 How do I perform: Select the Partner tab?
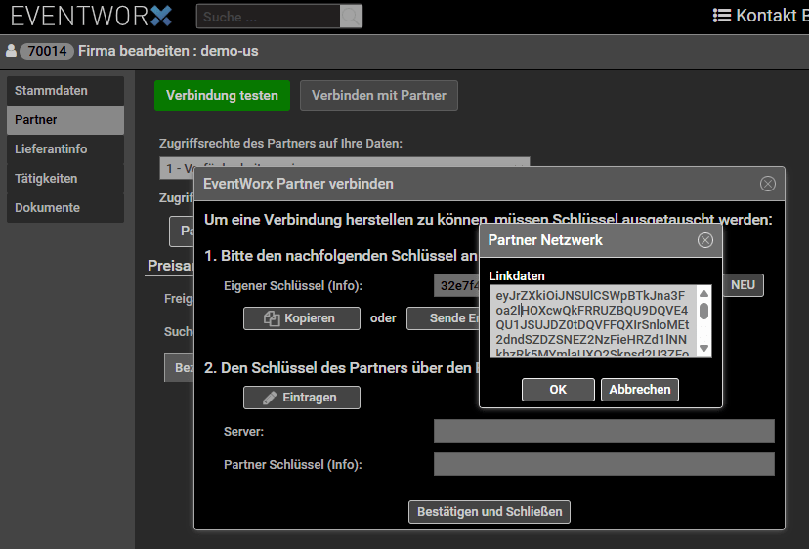(x=65, y=120)
